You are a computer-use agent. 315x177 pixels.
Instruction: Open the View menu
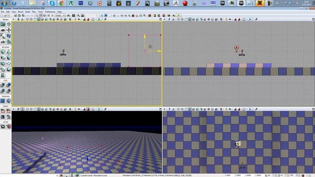tap(14, 12)
